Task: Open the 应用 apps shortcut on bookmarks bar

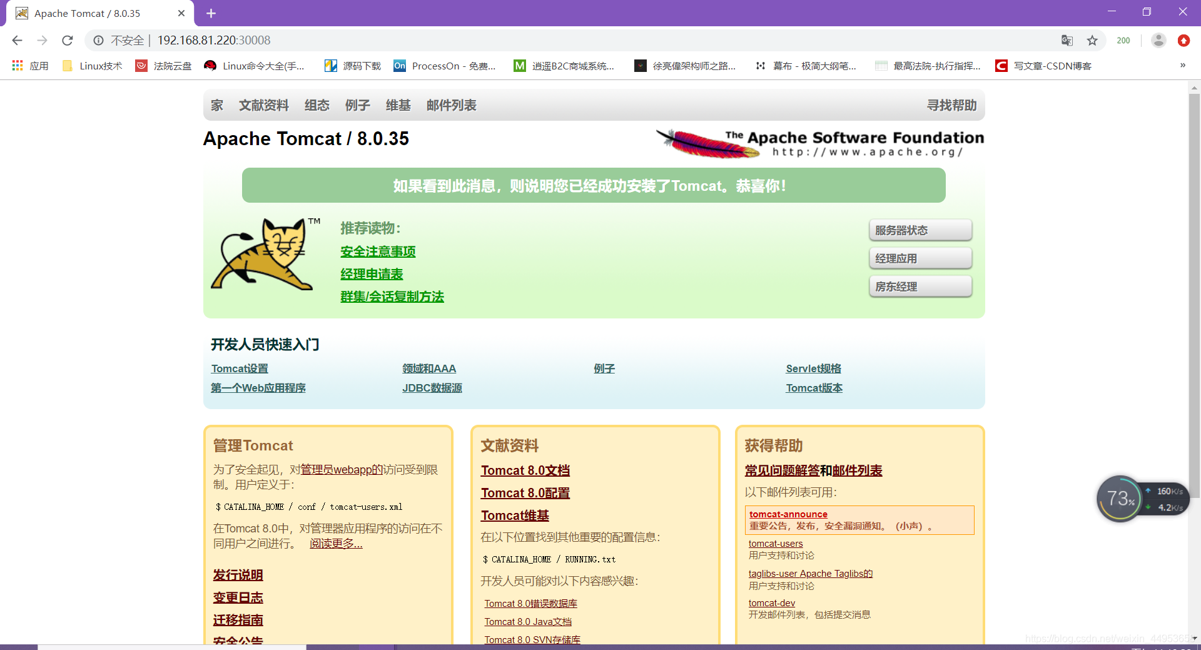Action: click(x=30, y=65)
